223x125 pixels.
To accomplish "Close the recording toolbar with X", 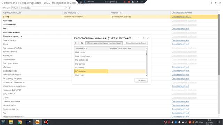I will pyautogui.click(x=142, y=2).
